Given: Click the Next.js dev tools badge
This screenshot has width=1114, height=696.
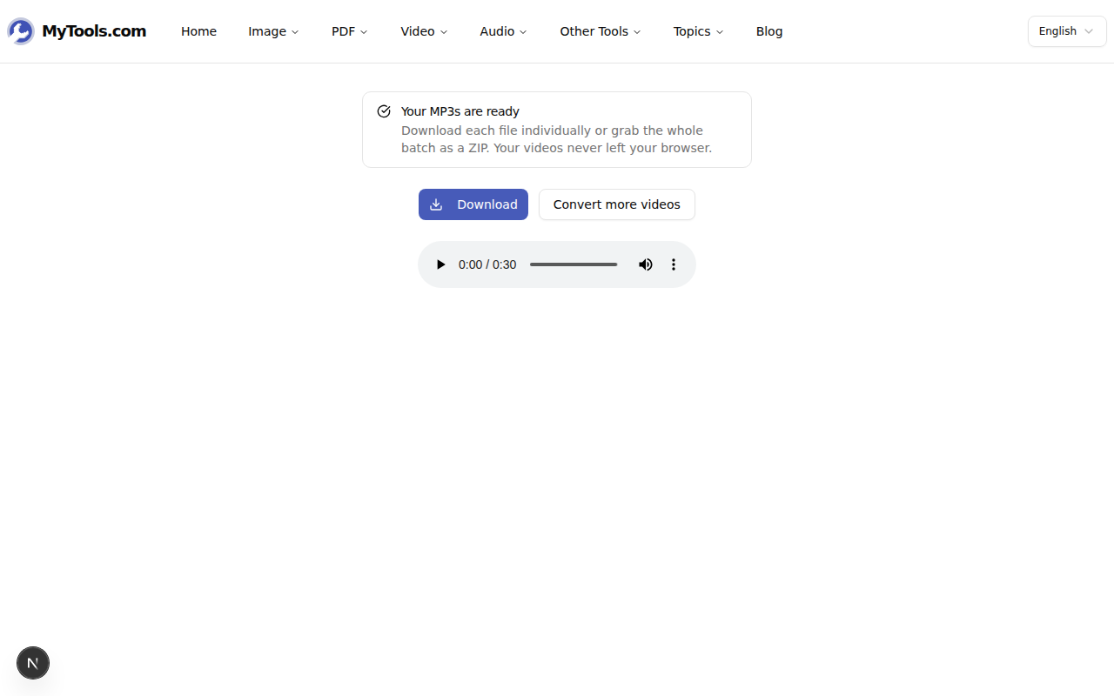Looking at the screenshot, I should click(33, 663).
